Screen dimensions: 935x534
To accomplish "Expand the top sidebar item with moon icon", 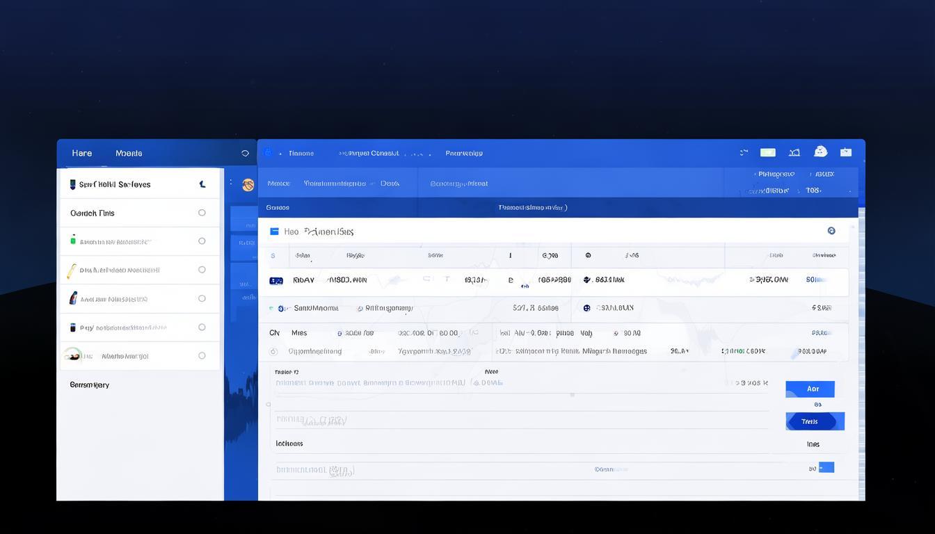I will pos(202,184).
